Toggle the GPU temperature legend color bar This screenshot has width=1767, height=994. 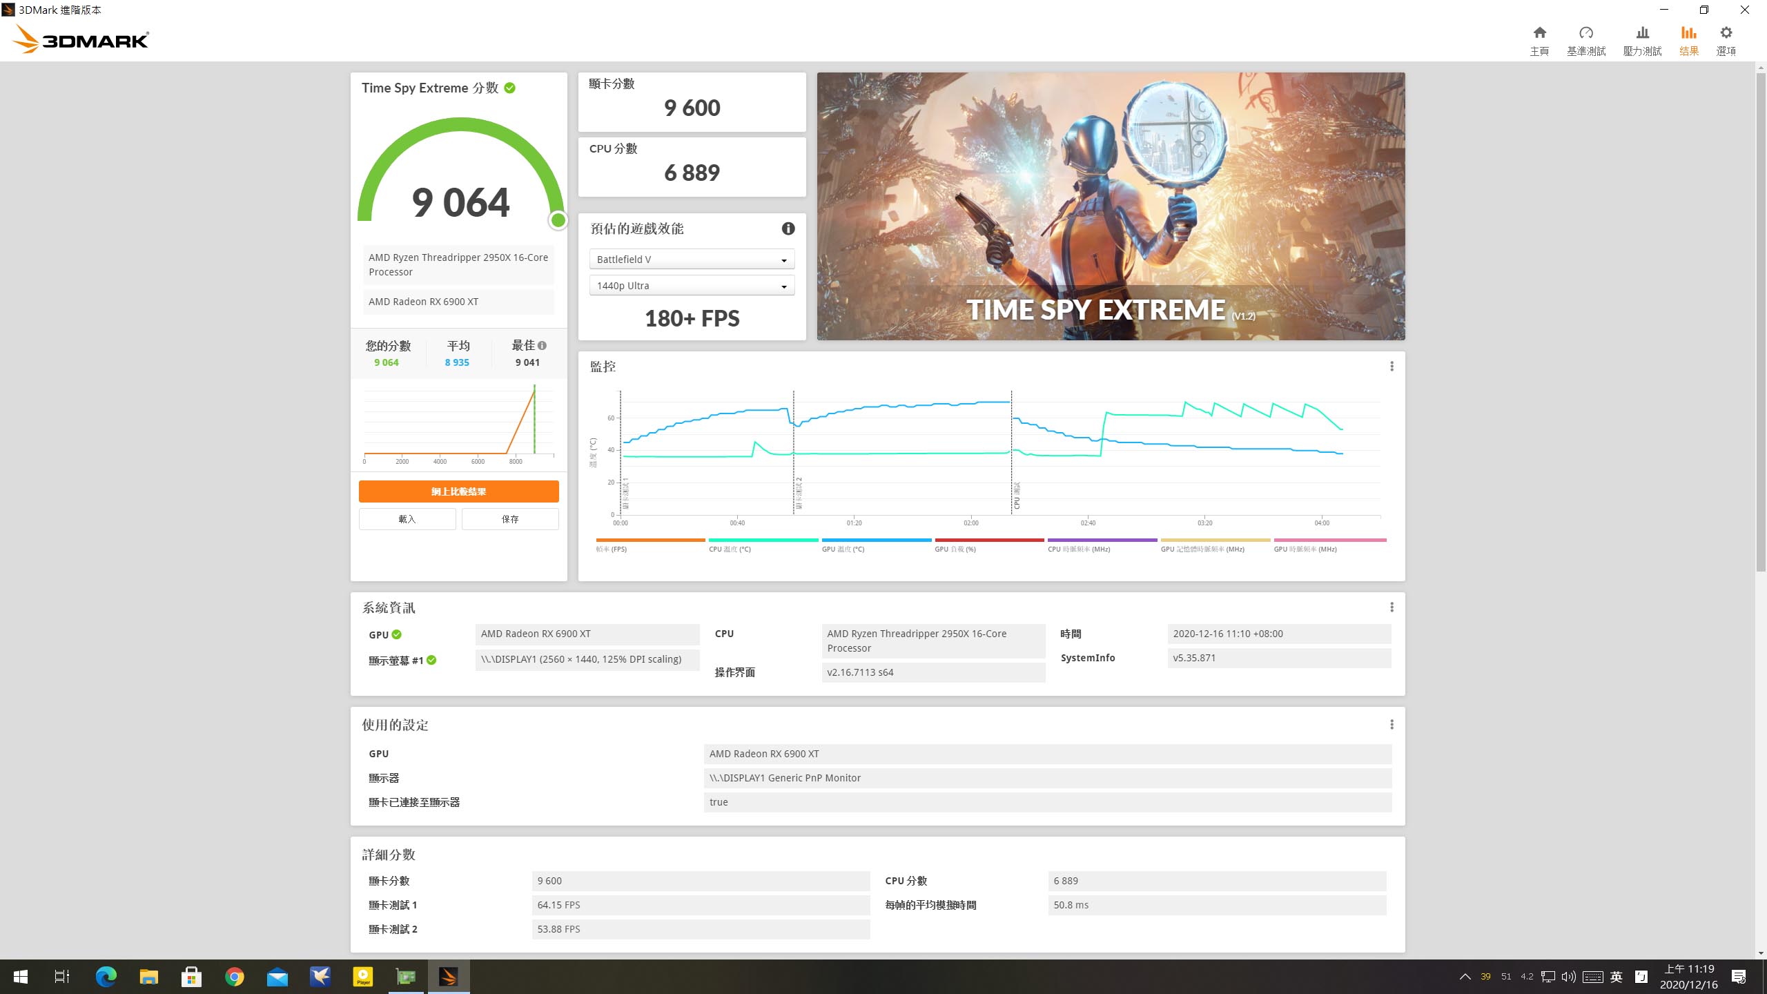point(877,540)
